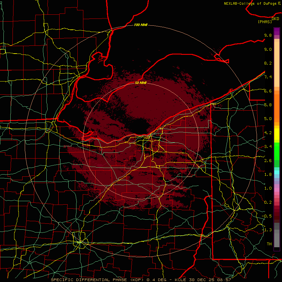Viewport: 282px width, 282px height.
Task: Click the 9.8 scale value
Action: (x=268, y=35)
